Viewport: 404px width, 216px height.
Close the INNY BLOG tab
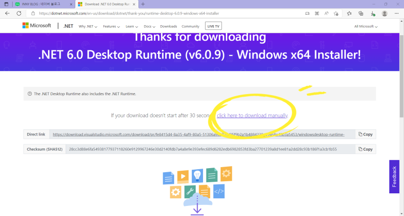tap(71, 4)
